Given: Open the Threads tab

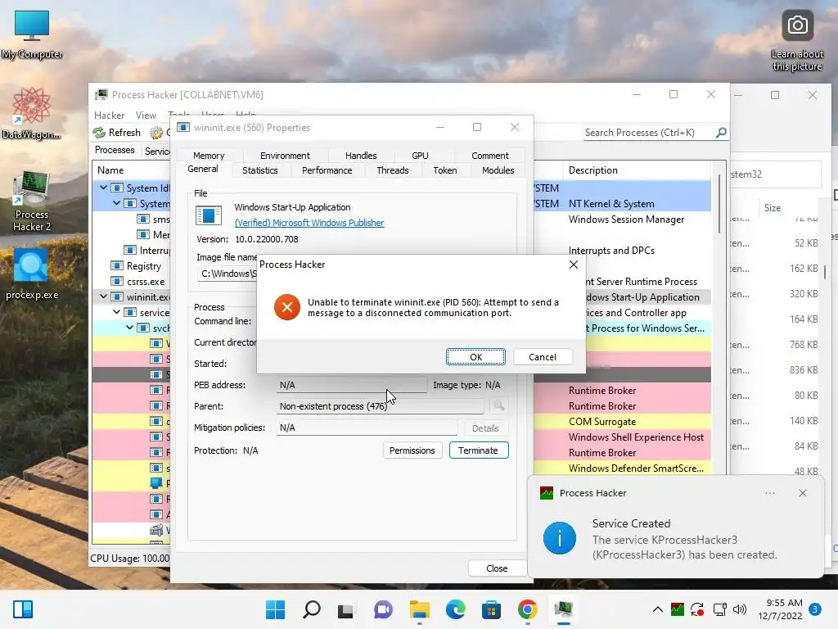Looking at the screenshot, I should click(x=392, y=170).
